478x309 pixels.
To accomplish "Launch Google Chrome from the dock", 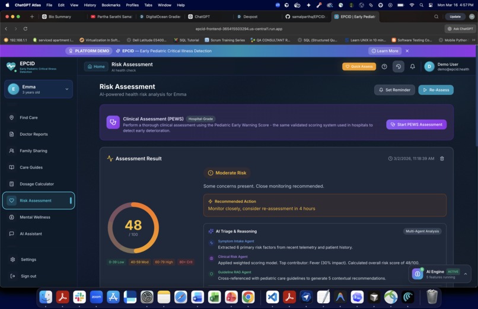I will [248, 297].
